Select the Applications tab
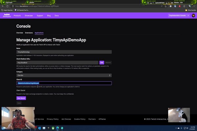 39,33
